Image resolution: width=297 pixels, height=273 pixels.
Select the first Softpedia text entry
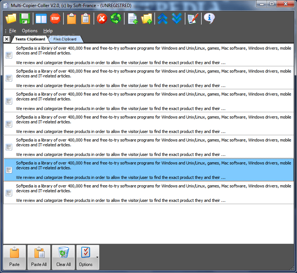point(148,55)
